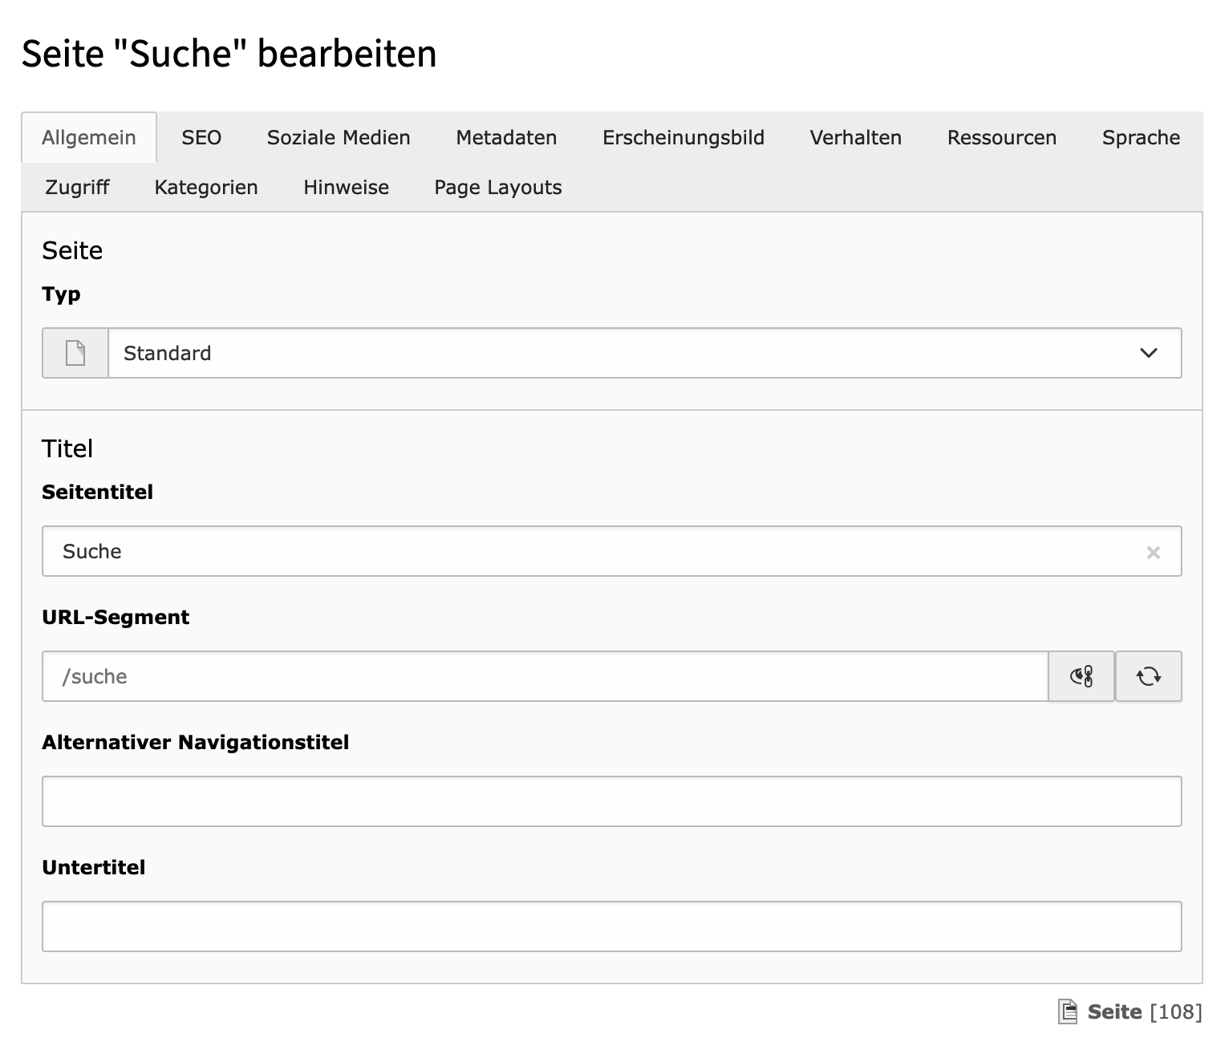1229x1046 pixels.
Task: Open the Page Layouts tab
Action: (x=498, y=188)
